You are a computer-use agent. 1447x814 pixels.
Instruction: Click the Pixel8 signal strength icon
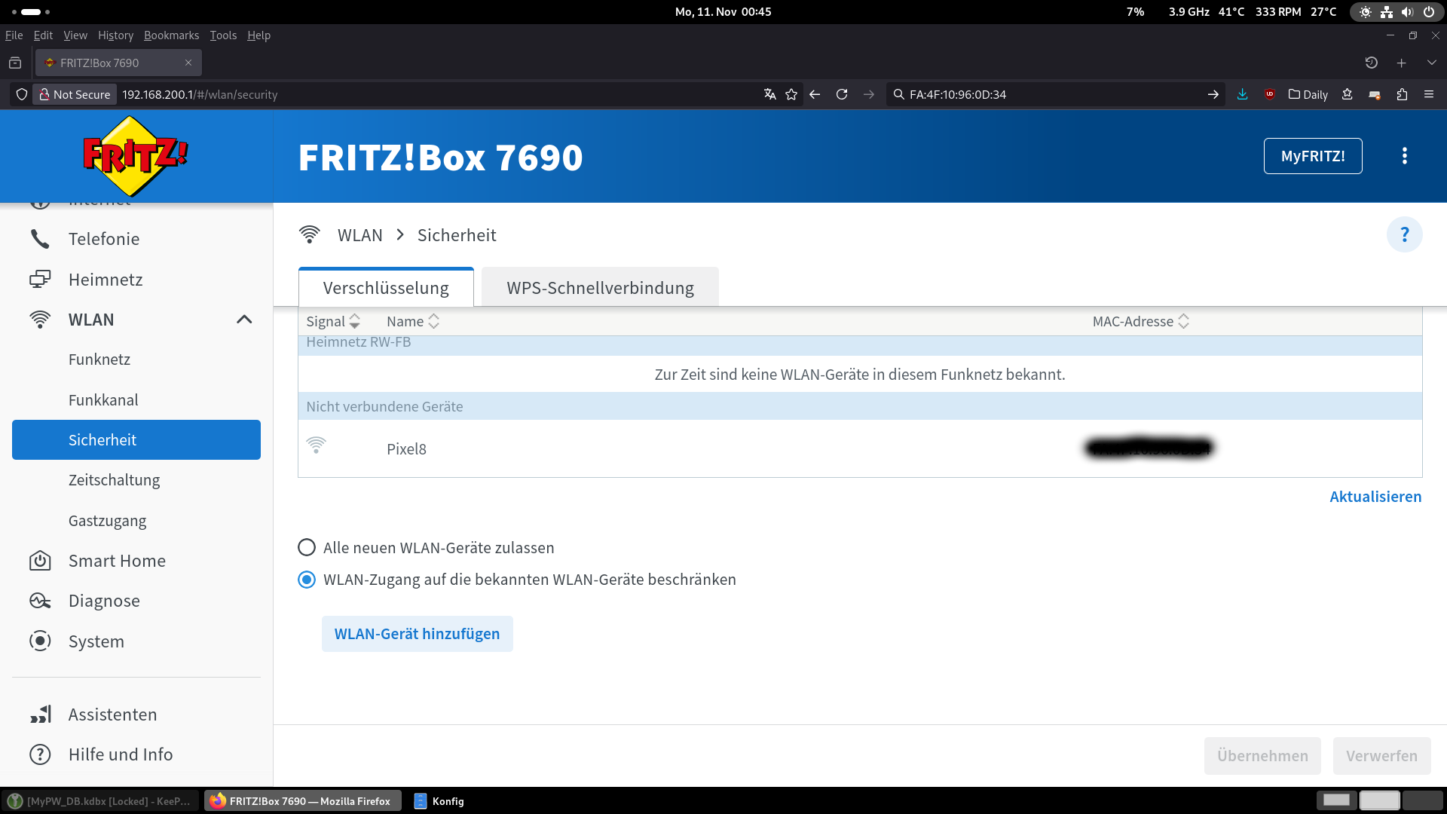317,445
